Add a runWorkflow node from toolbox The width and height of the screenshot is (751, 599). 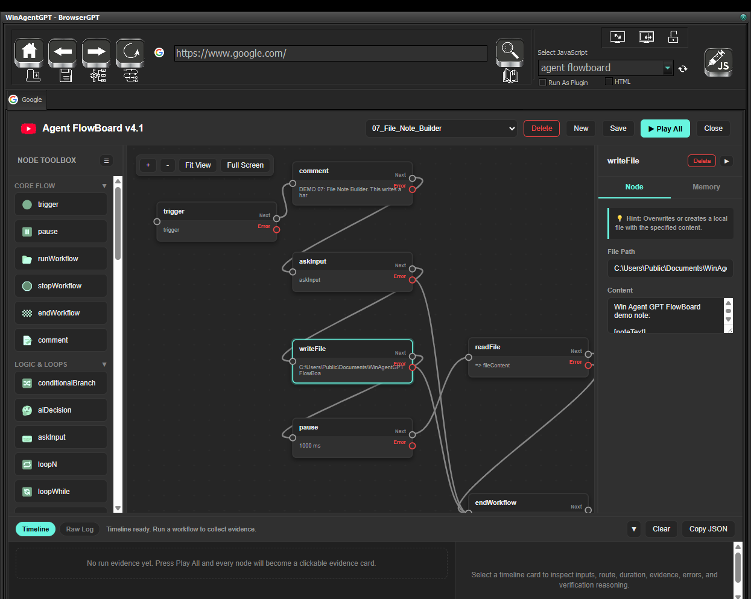point(61,259)
